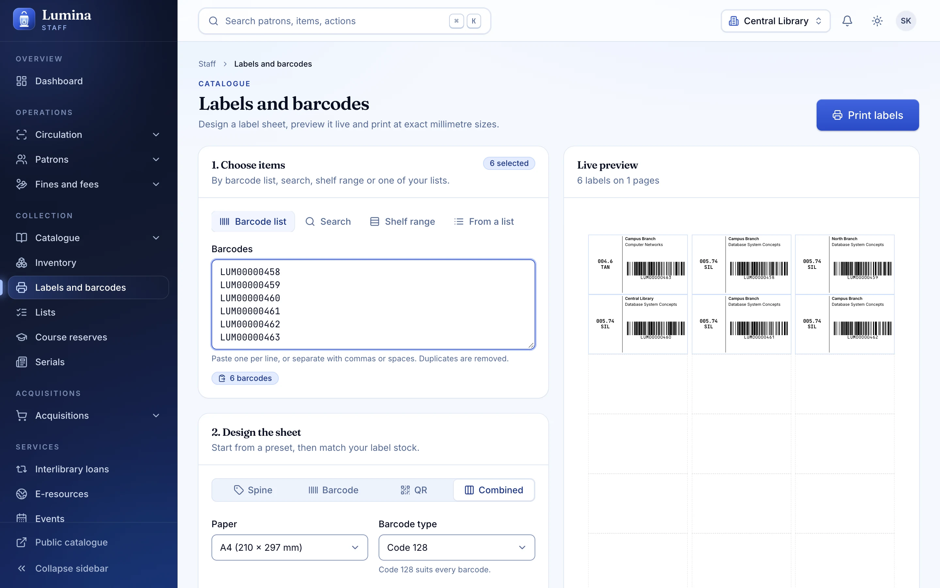This screenshot has width=940, height=588.
Task: Choose the QR label style
Action: pyautogui.click(x=414, y=490)
